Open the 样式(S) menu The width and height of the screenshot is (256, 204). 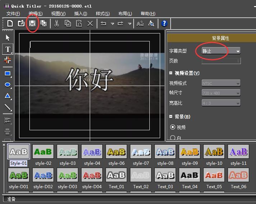click(x=103, y=14)
